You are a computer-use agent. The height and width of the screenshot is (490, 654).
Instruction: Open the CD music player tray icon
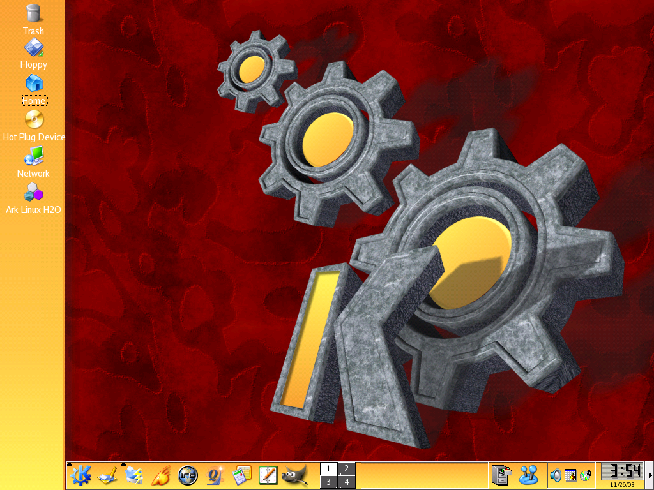tap(586, 475)
